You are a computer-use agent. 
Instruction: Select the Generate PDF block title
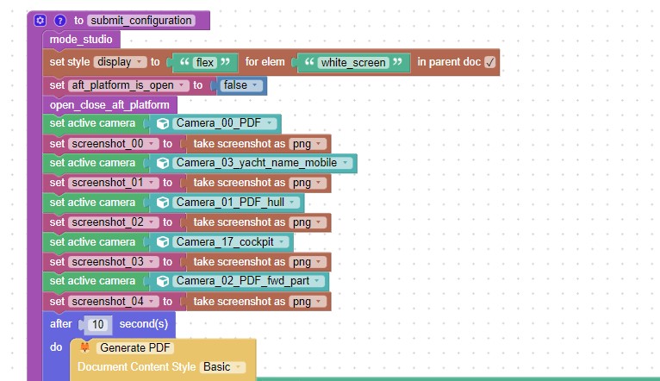pos(135,347)
